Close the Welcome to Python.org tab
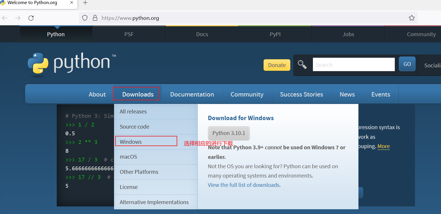The height and width of the screenshot is (214, 441). pyautogui.click(x=72, y=3)
